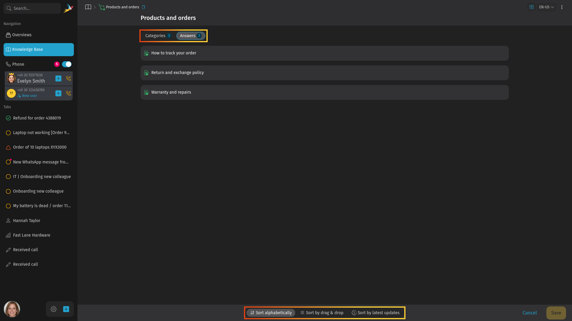Click the shopping cart category icon in breadcrumb
The width and height of the screenshot is (572, 321).
[x=102, y=7]
